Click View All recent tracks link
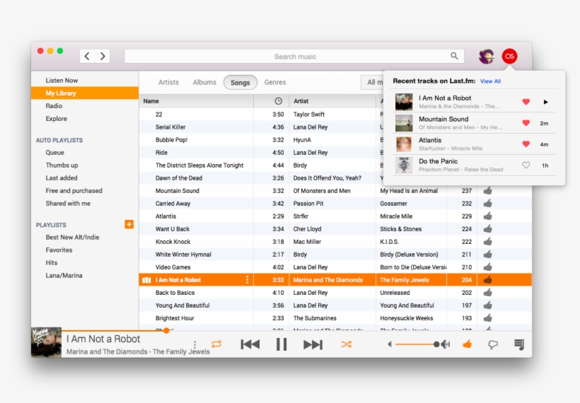The height and width of the screenshot is (403, 580). pos(490,81)
